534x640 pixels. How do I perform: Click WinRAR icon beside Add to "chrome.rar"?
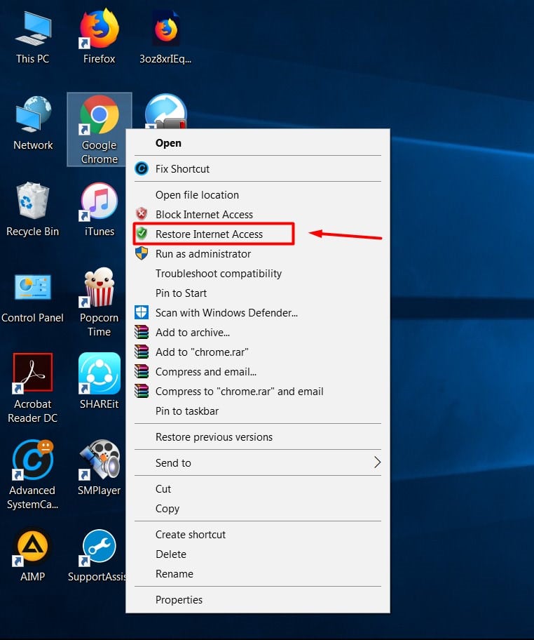pos(142,352)
